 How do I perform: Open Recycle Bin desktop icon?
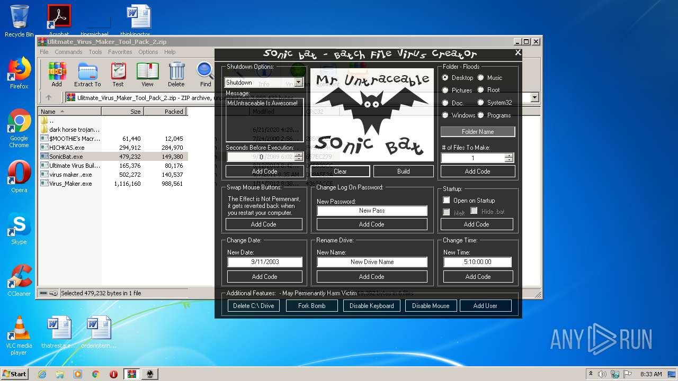[19, 21]
